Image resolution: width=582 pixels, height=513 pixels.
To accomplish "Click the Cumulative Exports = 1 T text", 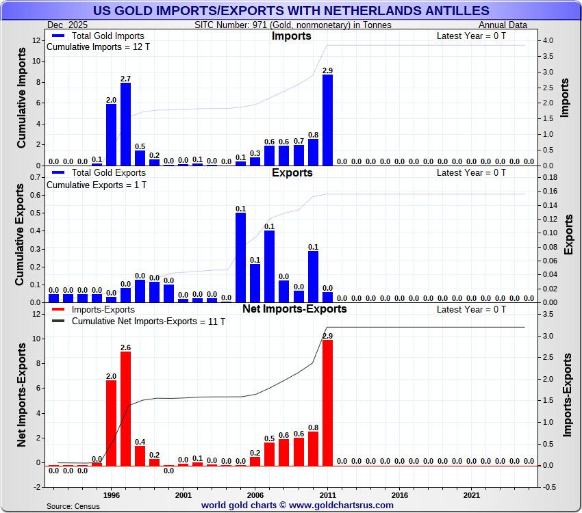I will tap(97, 185).
